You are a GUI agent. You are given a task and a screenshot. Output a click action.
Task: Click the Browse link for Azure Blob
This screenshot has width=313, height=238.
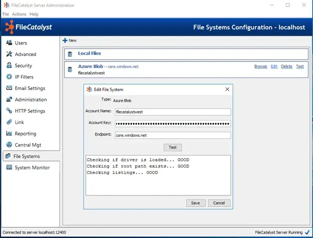click(261, 66)
